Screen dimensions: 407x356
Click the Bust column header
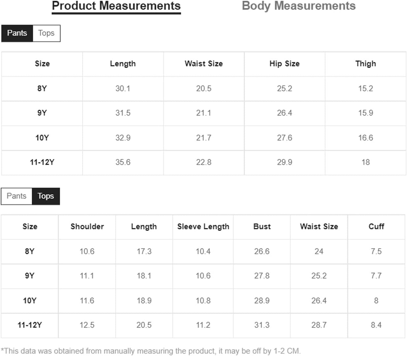point(262,227)
